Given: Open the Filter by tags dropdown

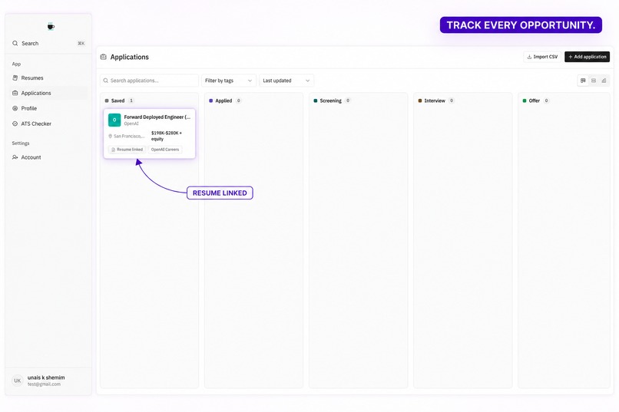Looking at the screenshot, I should (x=229, y=81).
